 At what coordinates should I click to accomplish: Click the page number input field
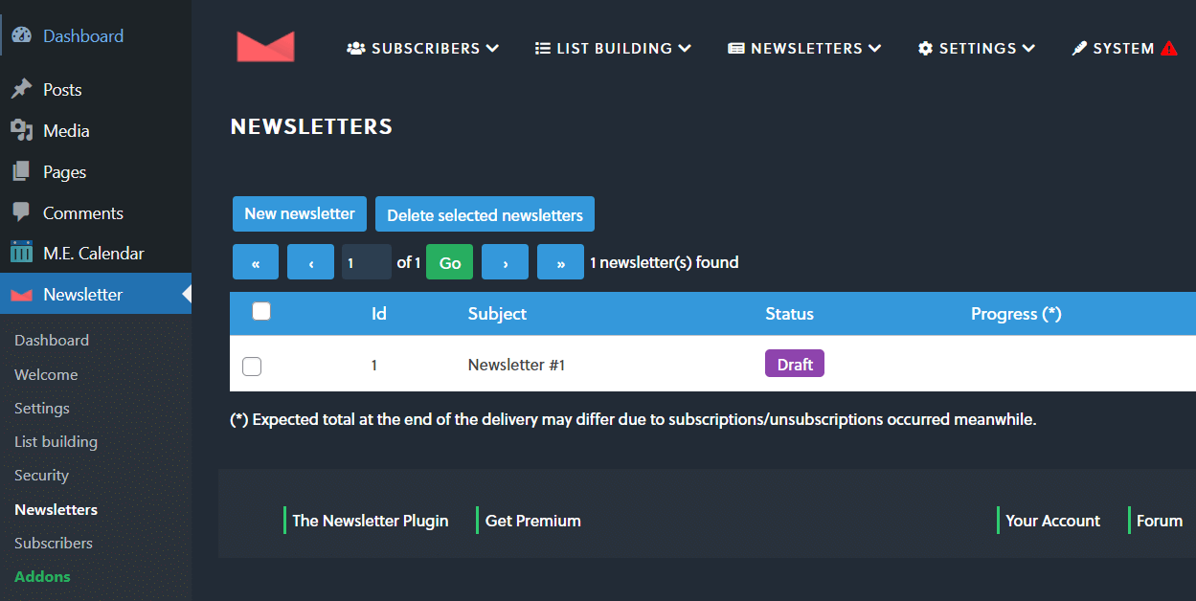click(366, 262)
